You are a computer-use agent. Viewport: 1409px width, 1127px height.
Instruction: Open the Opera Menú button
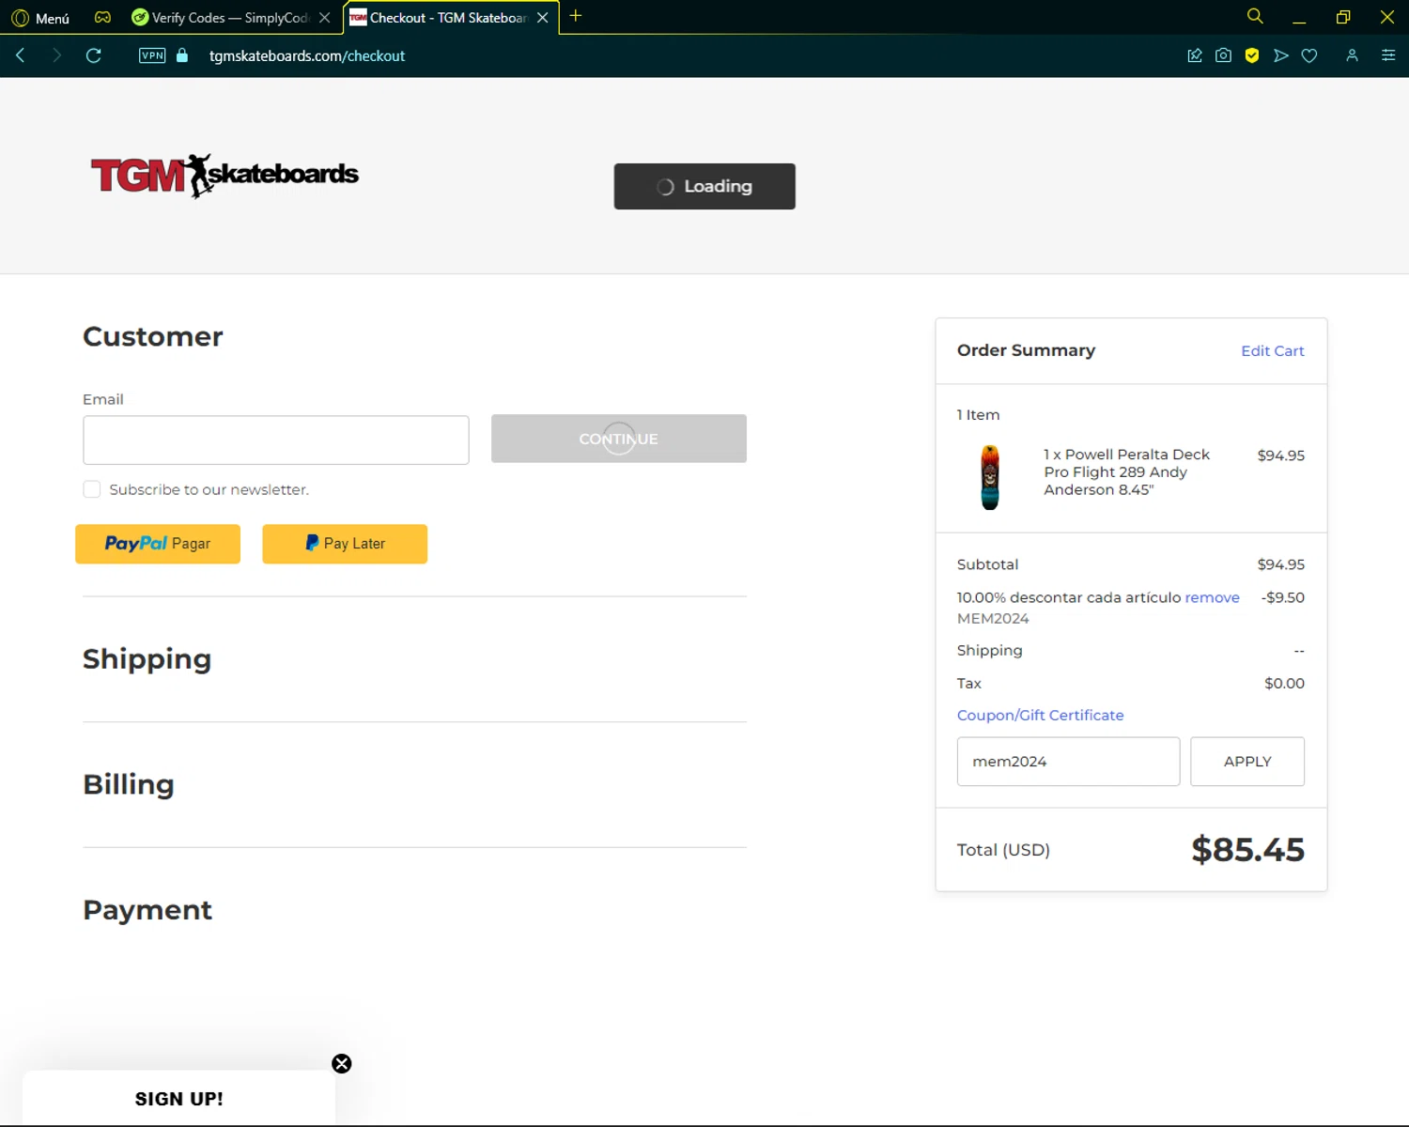point(40,18)
